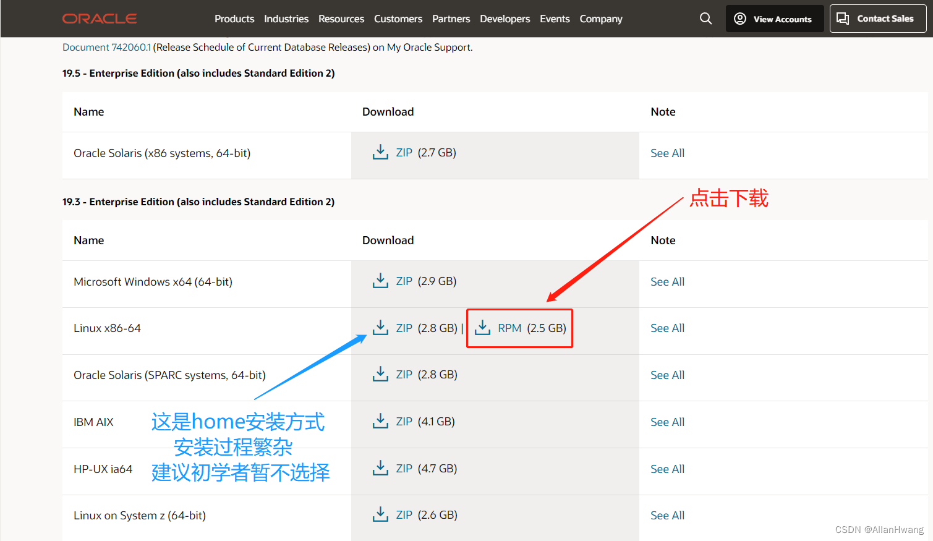Click the 19.5 Enterprise Edition heading
This screenshot has width=933, height=541.
[x=198, y=73]
